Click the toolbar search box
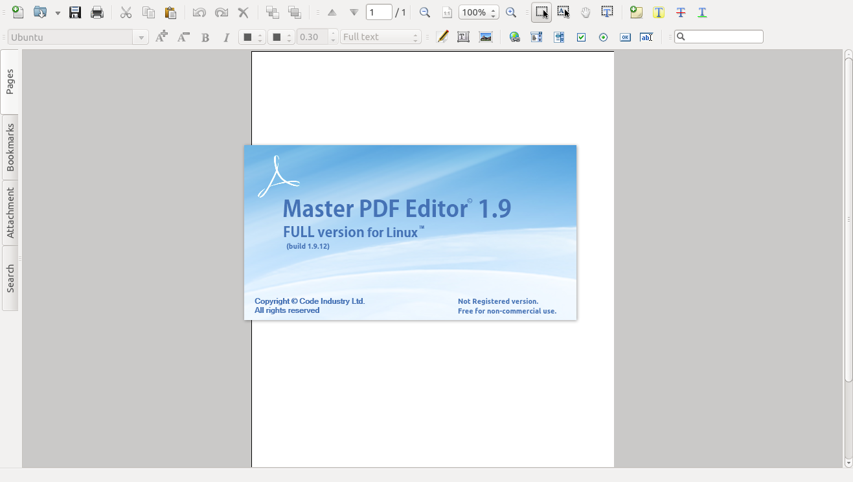The width and height of the screenshot is (853, 482). click(719, 37)
